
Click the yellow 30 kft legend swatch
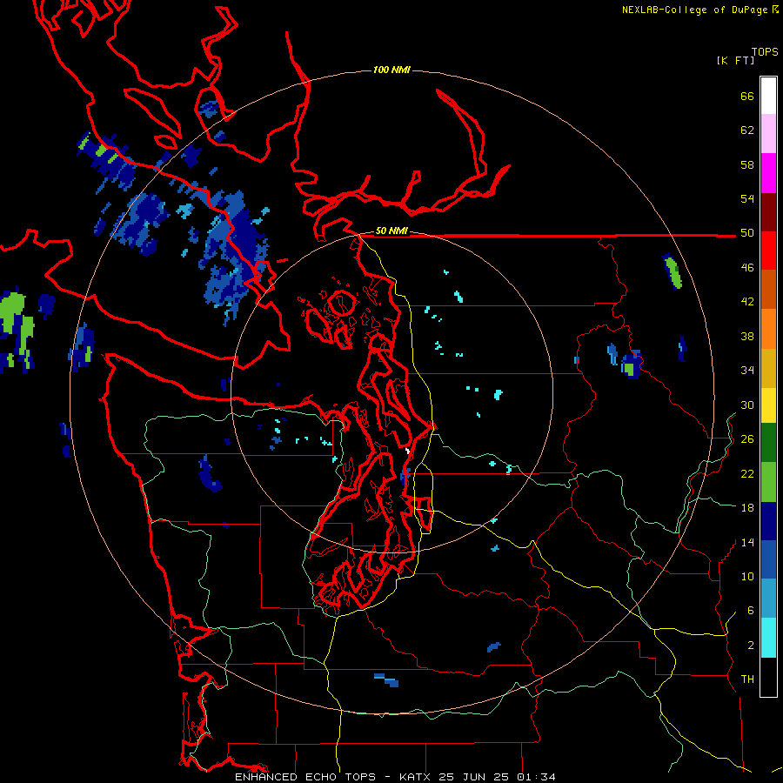click(x=768, y=405)
